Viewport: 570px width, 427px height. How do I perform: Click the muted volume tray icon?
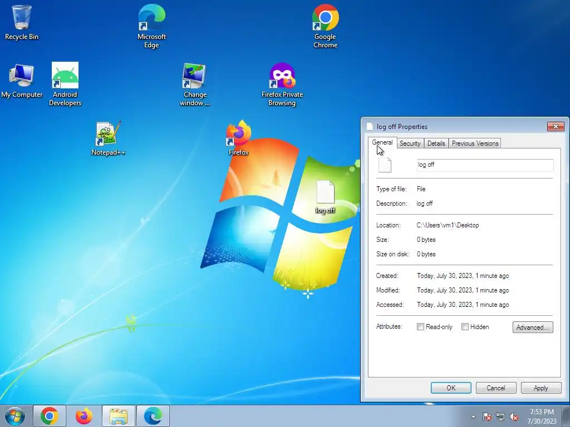tap(514, 416)
